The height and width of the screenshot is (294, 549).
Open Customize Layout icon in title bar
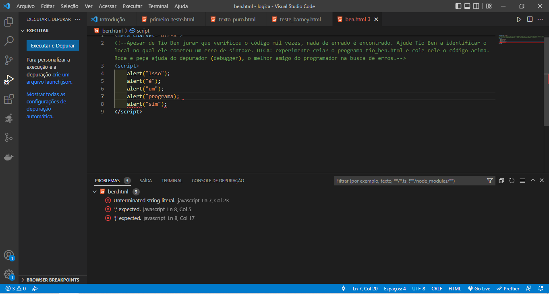pos(489,6)
